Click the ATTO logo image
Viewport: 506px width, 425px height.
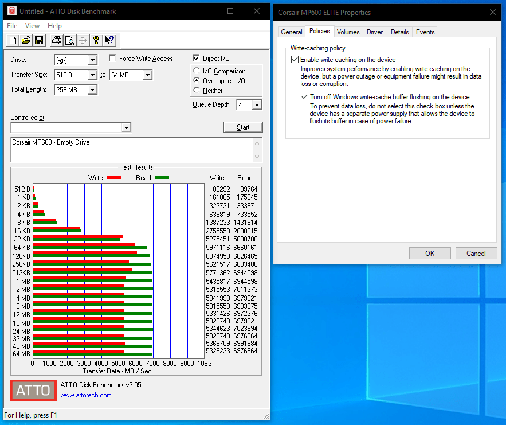33,390
